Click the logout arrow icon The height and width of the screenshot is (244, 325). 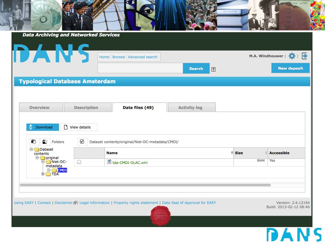(304, 56)
